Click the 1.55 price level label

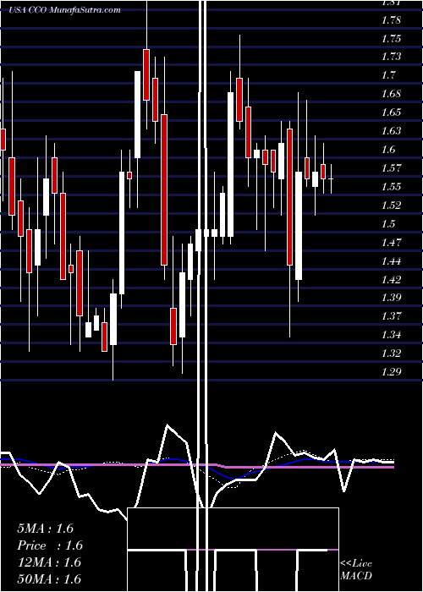(x=391, y=187)
